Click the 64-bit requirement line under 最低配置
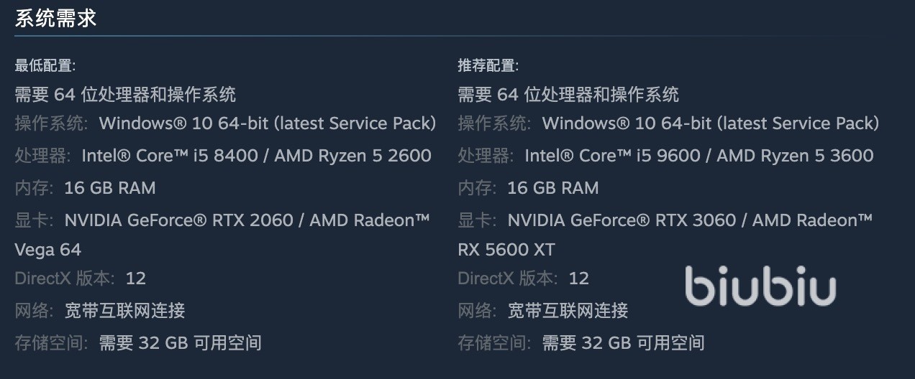This screenshot has width=915, height=379. pyautogui.click(x=125, y=94)
